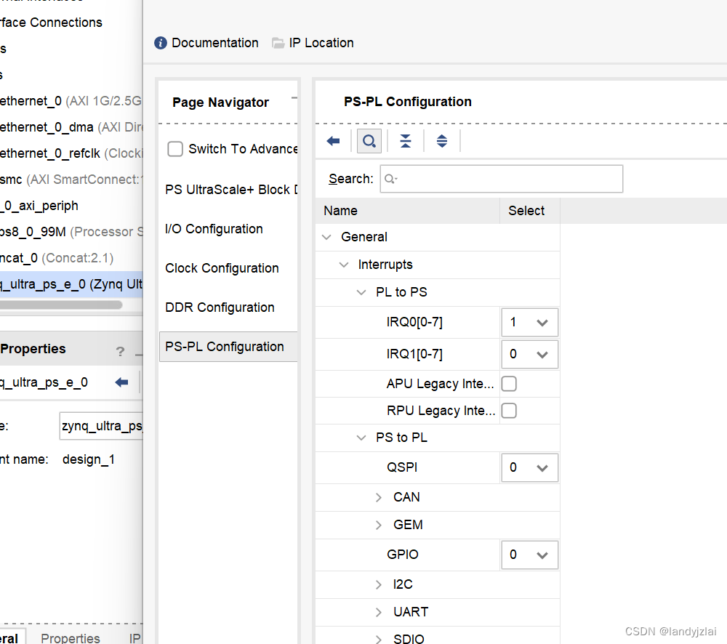Collapse the Interrupts tree node
This screenshot has height=644, width=727.
pyautogui.click(x=344, y=265)
